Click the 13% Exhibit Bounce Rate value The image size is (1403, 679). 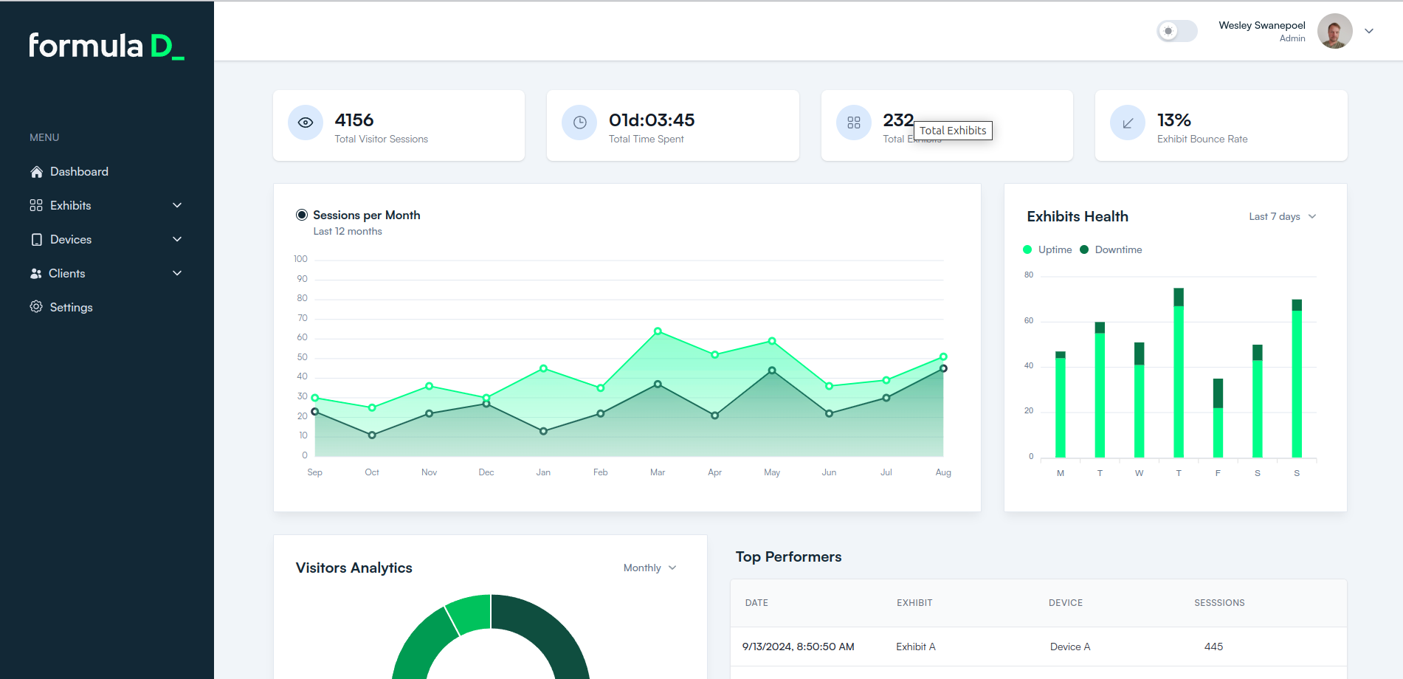(x=1174, y=120)
